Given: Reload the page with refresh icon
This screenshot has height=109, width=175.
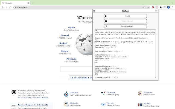Looking at the screenshot, I should click(x=10, y=7).
